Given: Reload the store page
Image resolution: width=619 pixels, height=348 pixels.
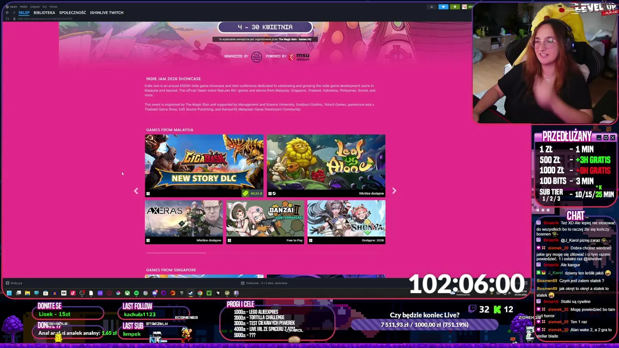Looking at the screenshot, I should pos(7,19).
